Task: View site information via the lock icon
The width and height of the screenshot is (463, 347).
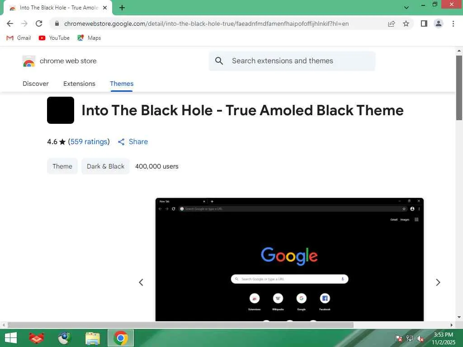Action: coord(57,23)
